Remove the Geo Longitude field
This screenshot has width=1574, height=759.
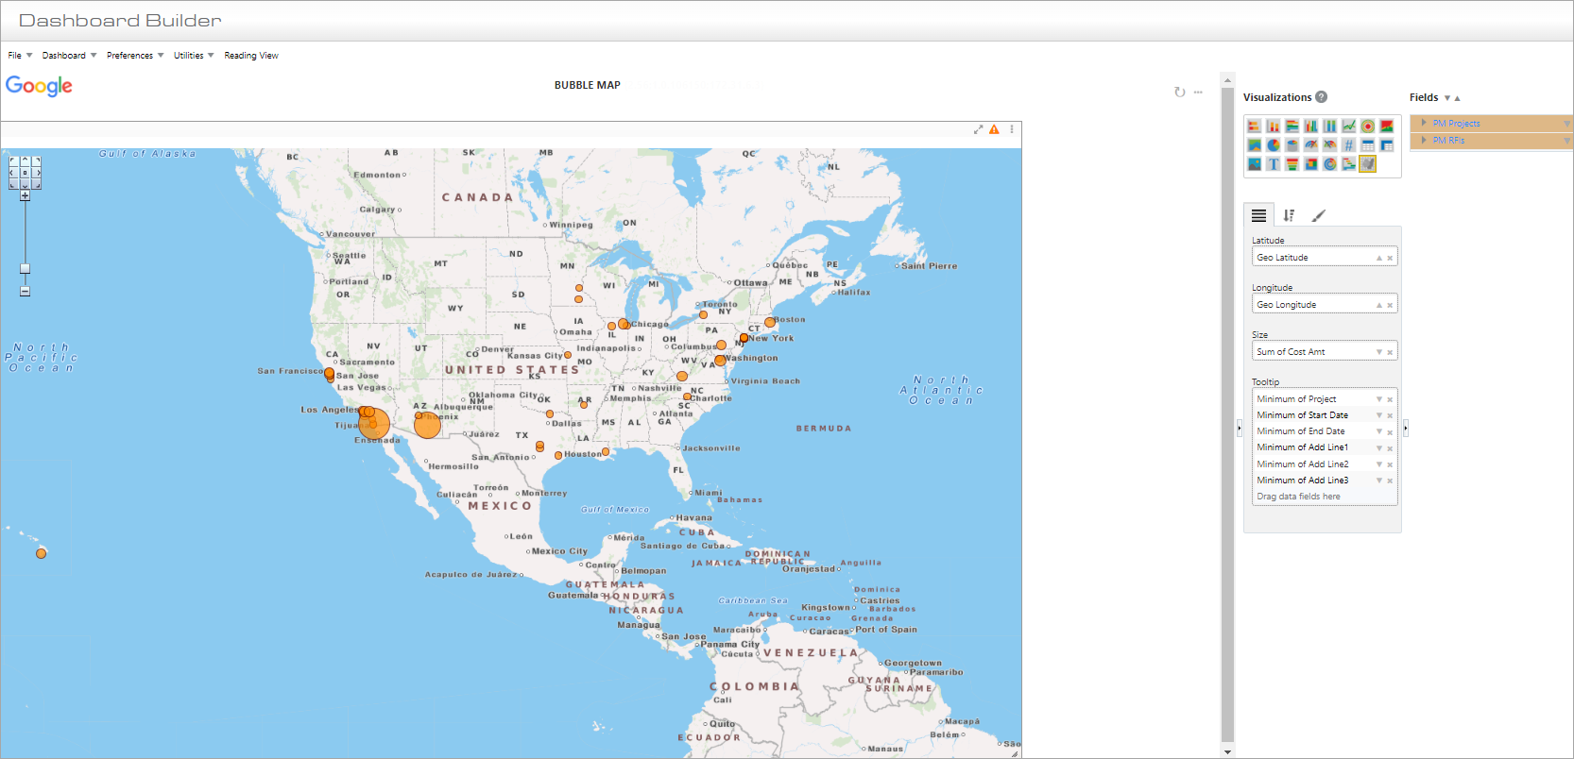(1390, 305)
